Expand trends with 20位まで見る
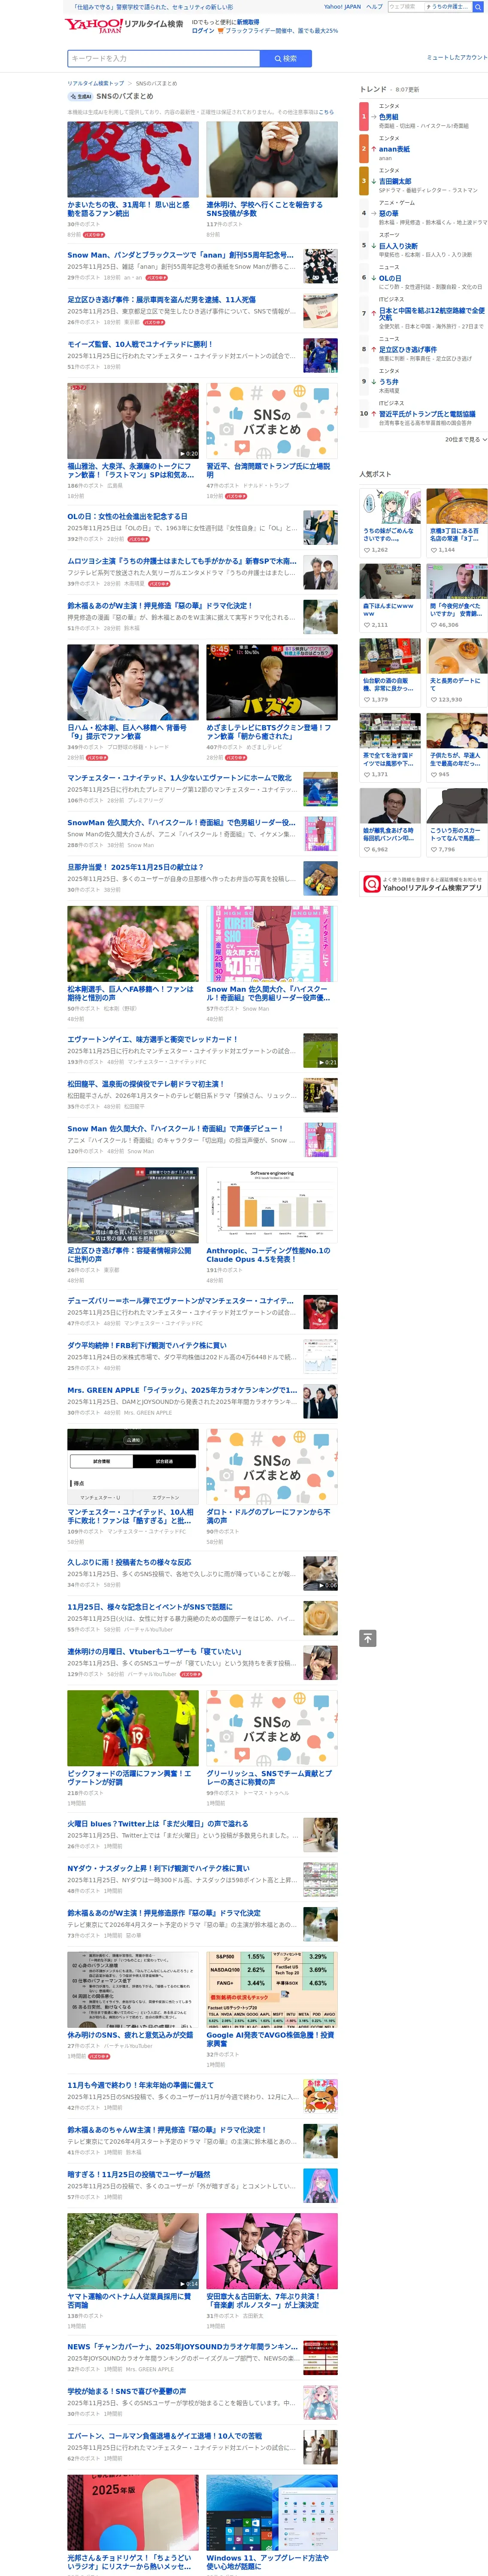 click(x=466, y=439)
